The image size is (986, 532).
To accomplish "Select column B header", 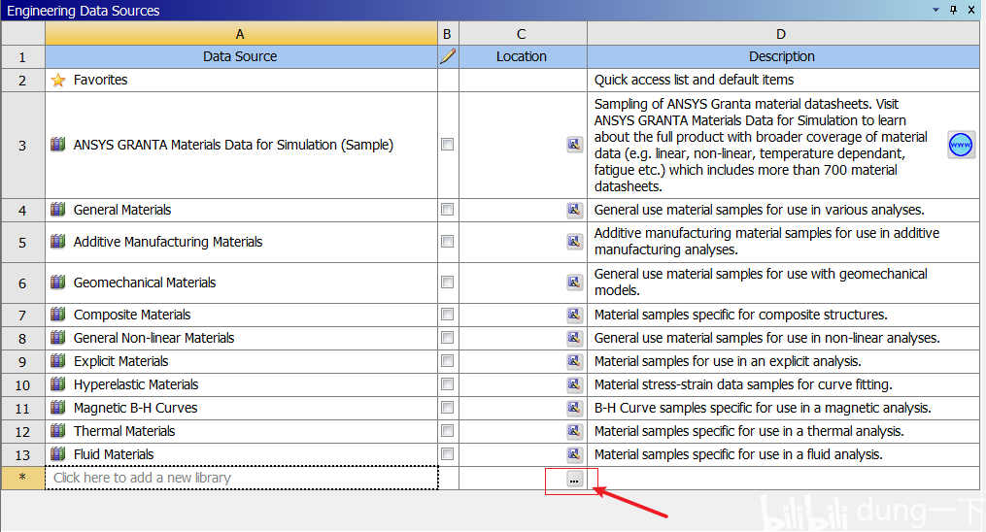I will [x=448, y=34].
